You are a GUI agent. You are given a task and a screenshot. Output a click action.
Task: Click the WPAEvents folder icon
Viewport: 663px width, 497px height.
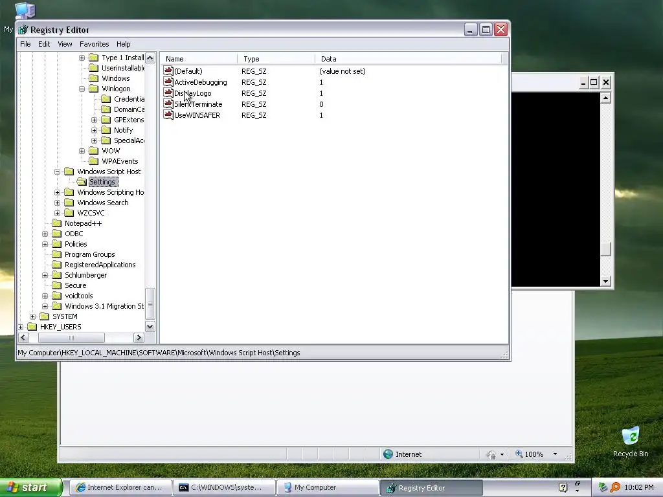(x=94, y=161)
